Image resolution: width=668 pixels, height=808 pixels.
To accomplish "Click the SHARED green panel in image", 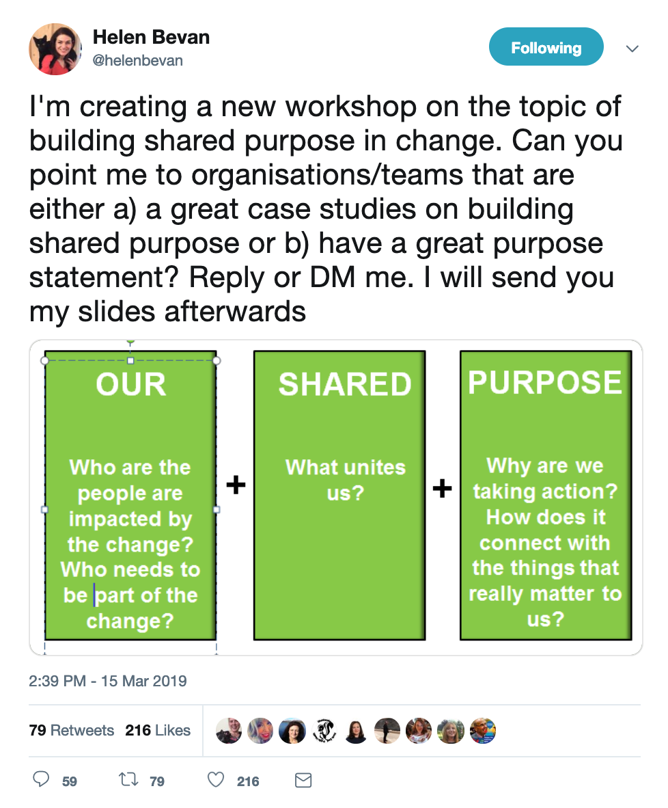I will (339, 495).
